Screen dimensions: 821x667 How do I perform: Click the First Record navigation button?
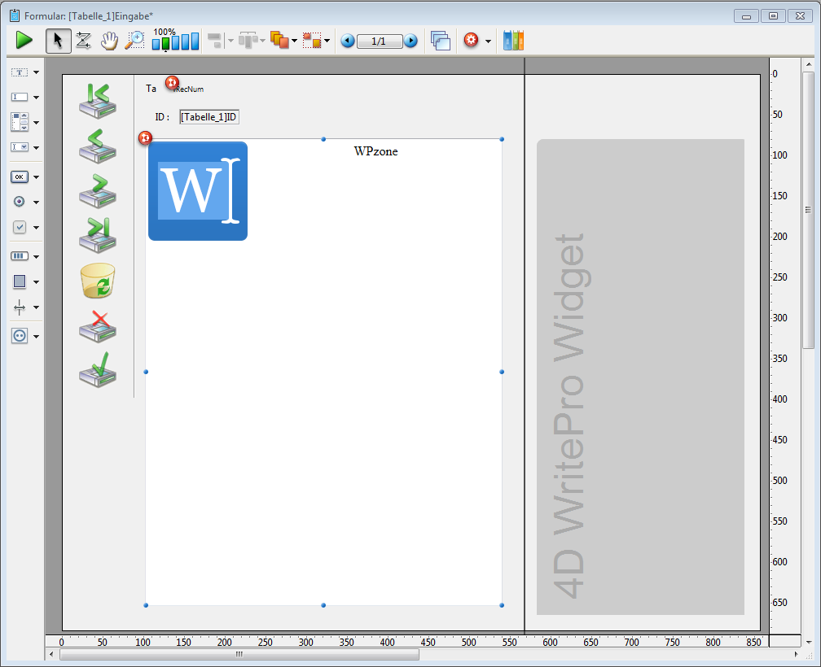[x=98, y=100]
